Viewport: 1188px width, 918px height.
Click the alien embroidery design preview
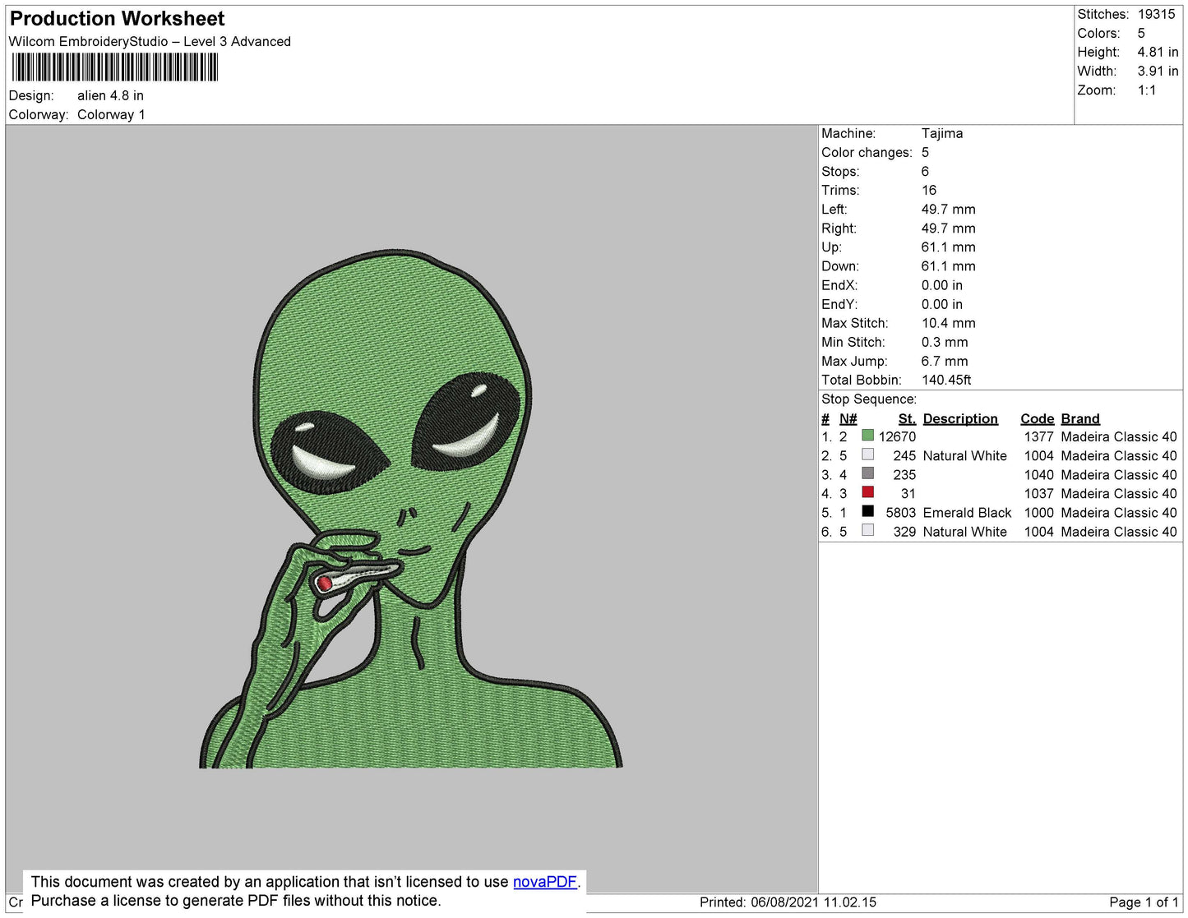point(410,510)
